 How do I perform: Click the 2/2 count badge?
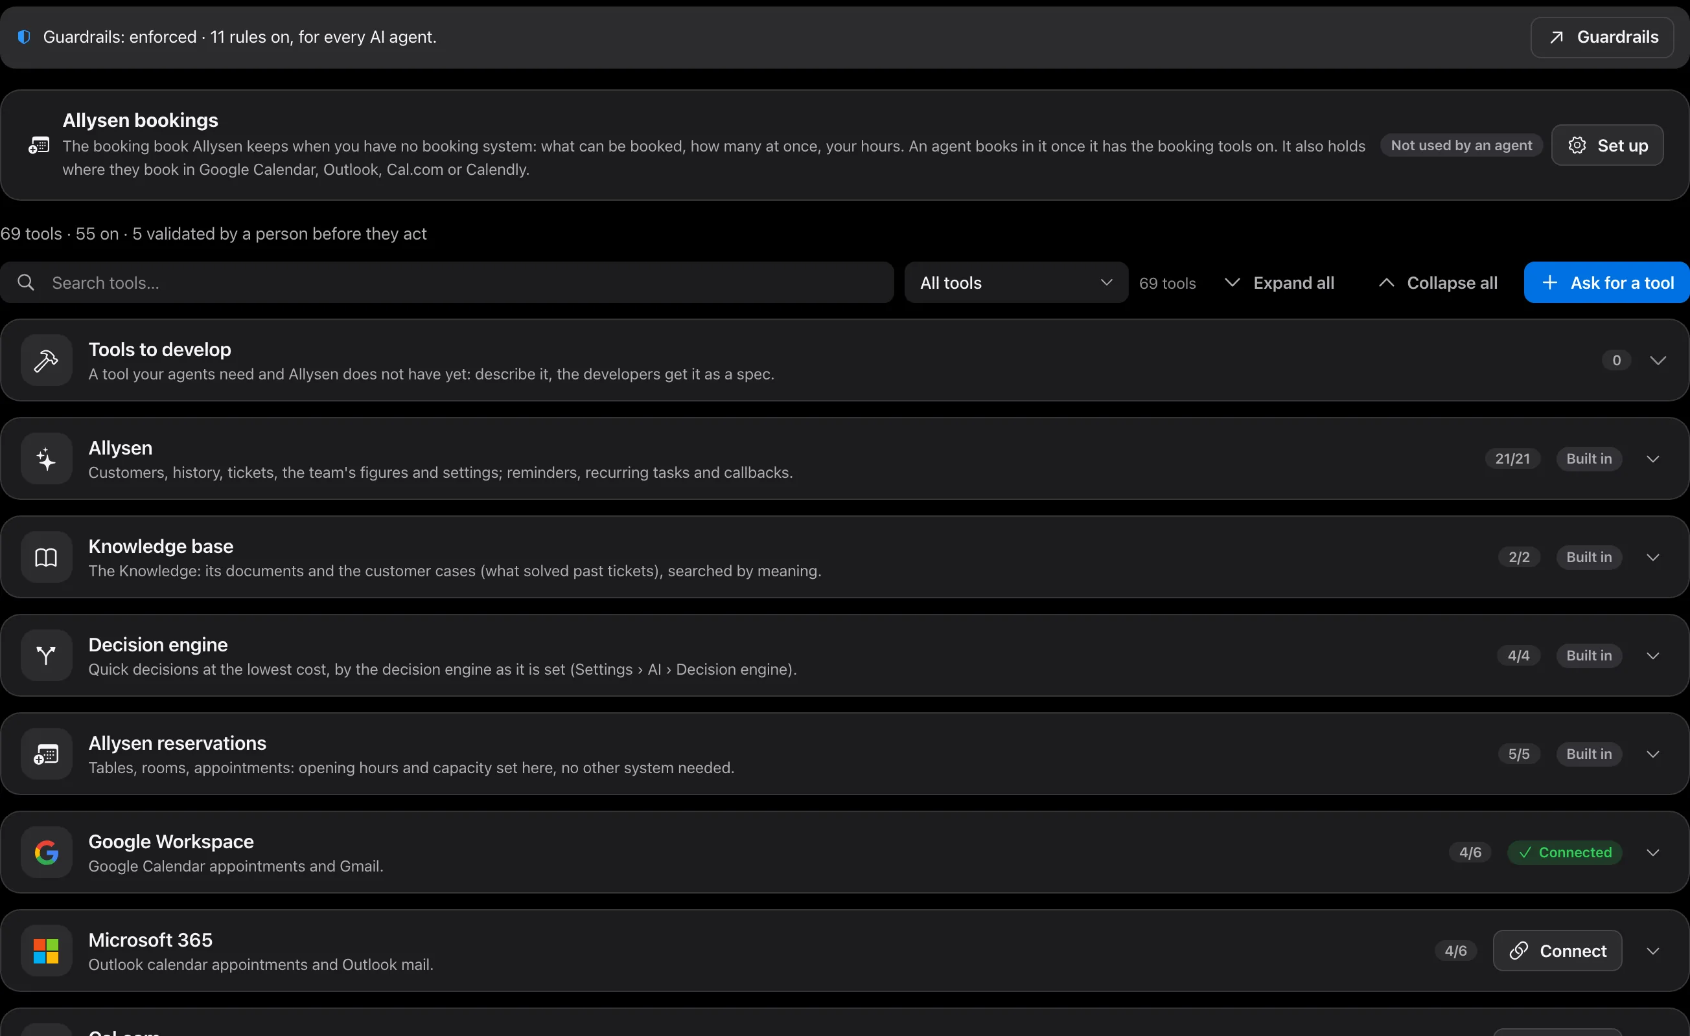(x=1518, y=557)
